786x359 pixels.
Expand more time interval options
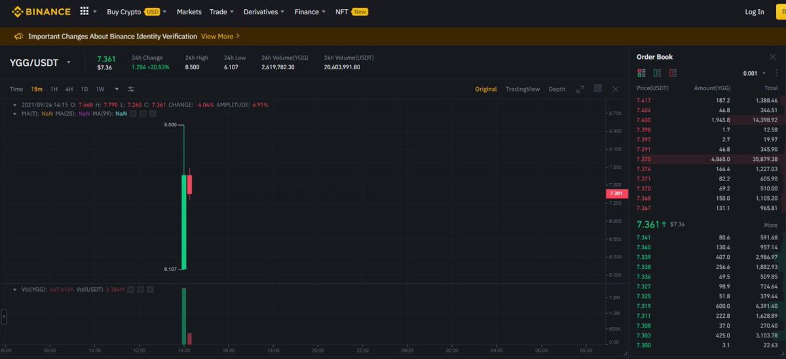click(x=117, y=89)
